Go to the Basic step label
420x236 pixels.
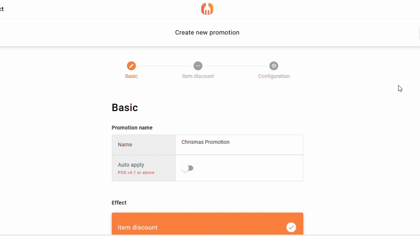pos(131,76)
